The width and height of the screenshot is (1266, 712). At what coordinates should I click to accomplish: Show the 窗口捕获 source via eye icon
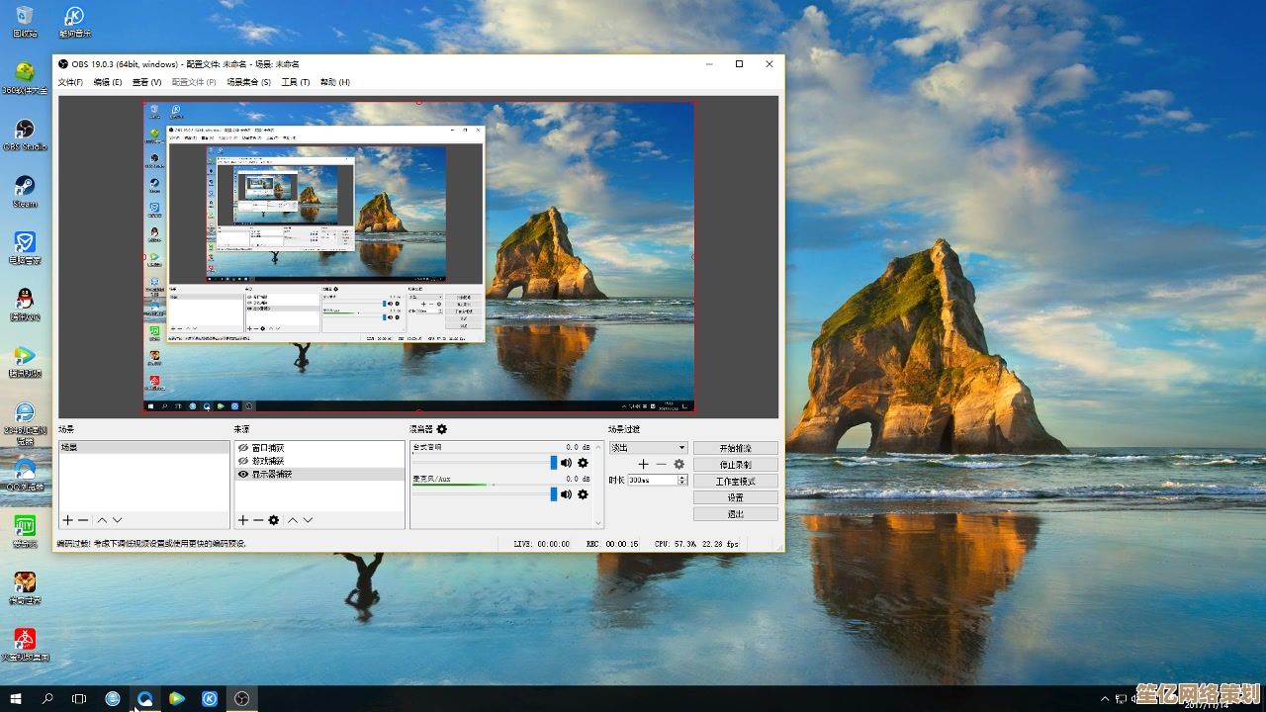[243, 448]
